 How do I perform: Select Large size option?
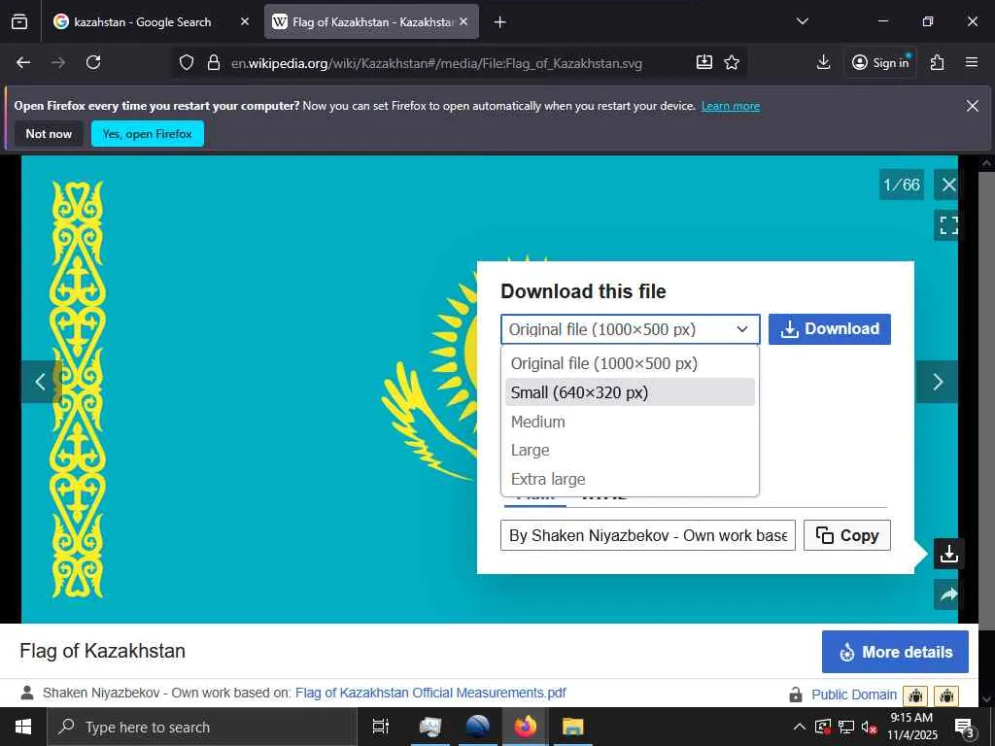point(630,451)
